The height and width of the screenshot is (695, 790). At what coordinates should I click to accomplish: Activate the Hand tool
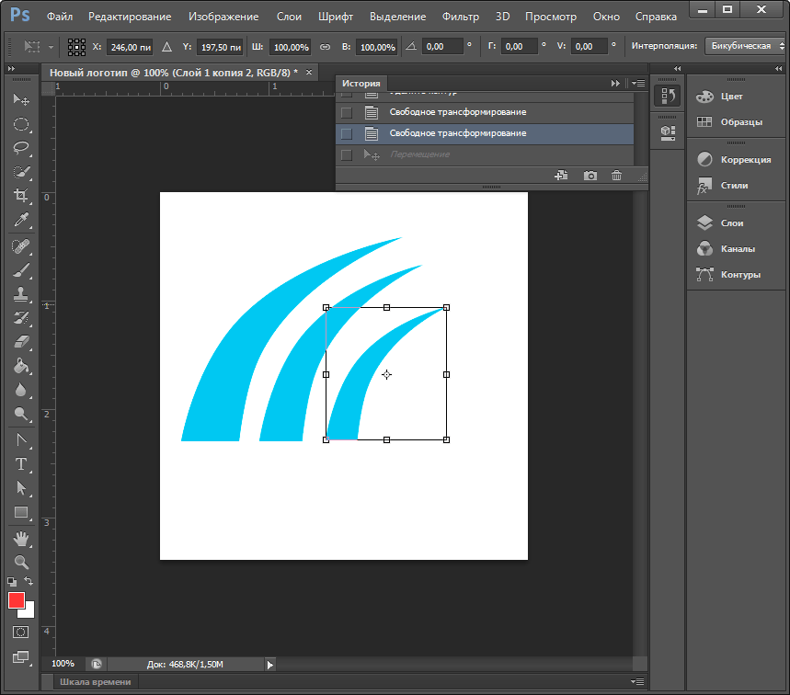(21, 538)
